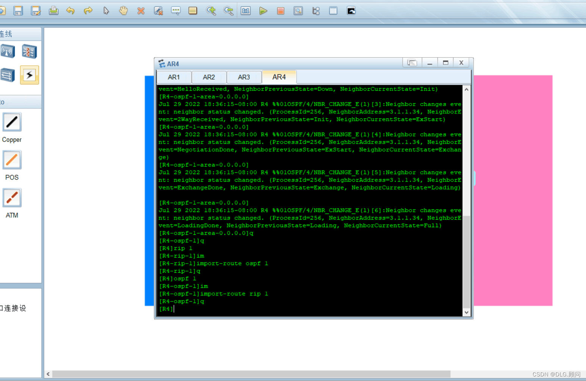Image resolution: width=586 pixels, height=381 pixels.
Task: Click the canvas horizontal scrollbar left arrow
Action: (48, 374)
